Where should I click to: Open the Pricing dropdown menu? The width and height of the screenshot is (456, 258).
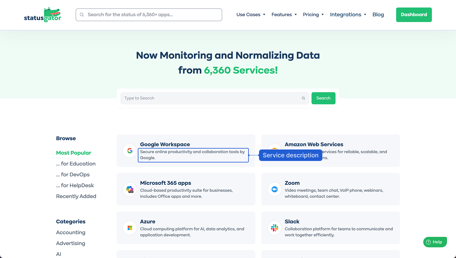(313, 14)
